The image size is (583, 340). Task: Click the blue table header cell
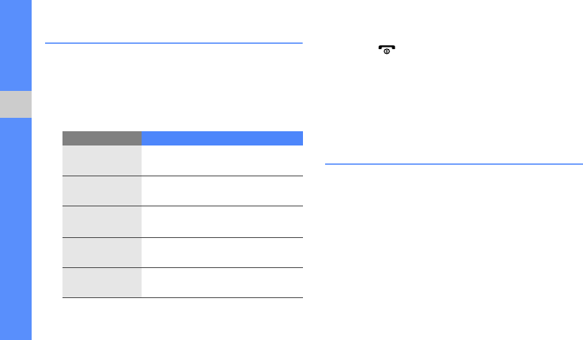[222, 138]
